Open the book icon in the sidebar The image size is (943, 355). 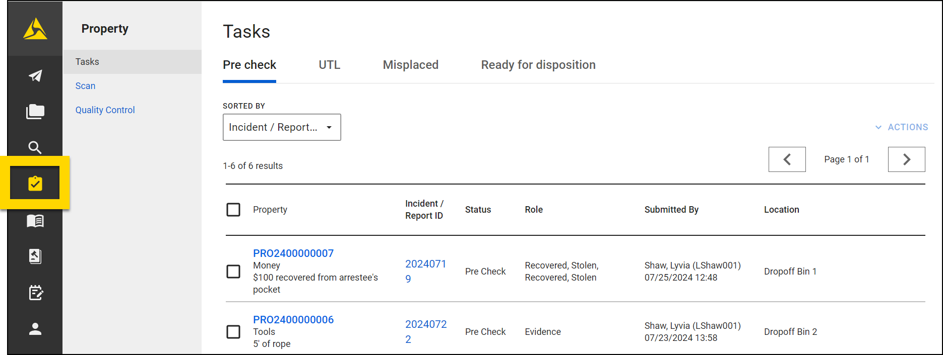tap(34, 220)
